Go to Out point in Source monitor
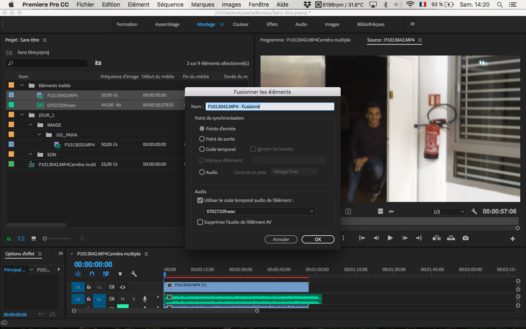Viewport: 526px width, 329px height. pos(419,238)
